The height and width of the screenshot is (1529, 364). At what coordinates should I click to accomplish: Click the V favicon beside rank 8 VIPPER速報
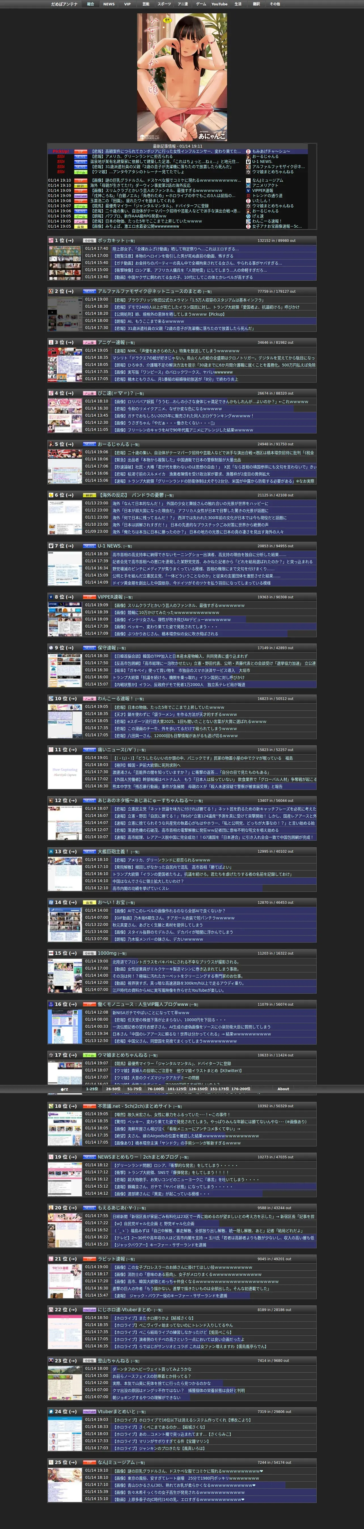(x=51, y=597)
